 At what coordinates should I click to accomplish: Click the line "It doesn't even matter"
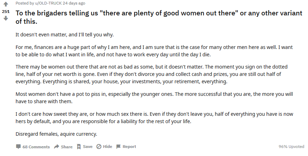[x=65, y=35]
